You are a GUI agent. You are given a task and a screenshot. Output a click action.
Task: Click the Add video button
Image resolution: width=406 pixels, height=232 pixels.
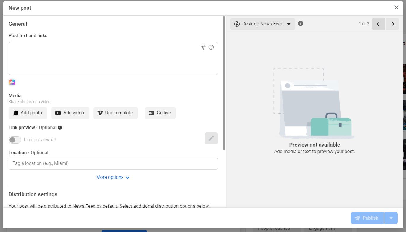point(70,113)
